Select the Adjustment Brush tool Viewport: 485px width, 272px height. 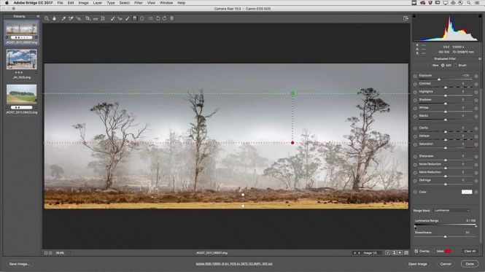(127, 18)
